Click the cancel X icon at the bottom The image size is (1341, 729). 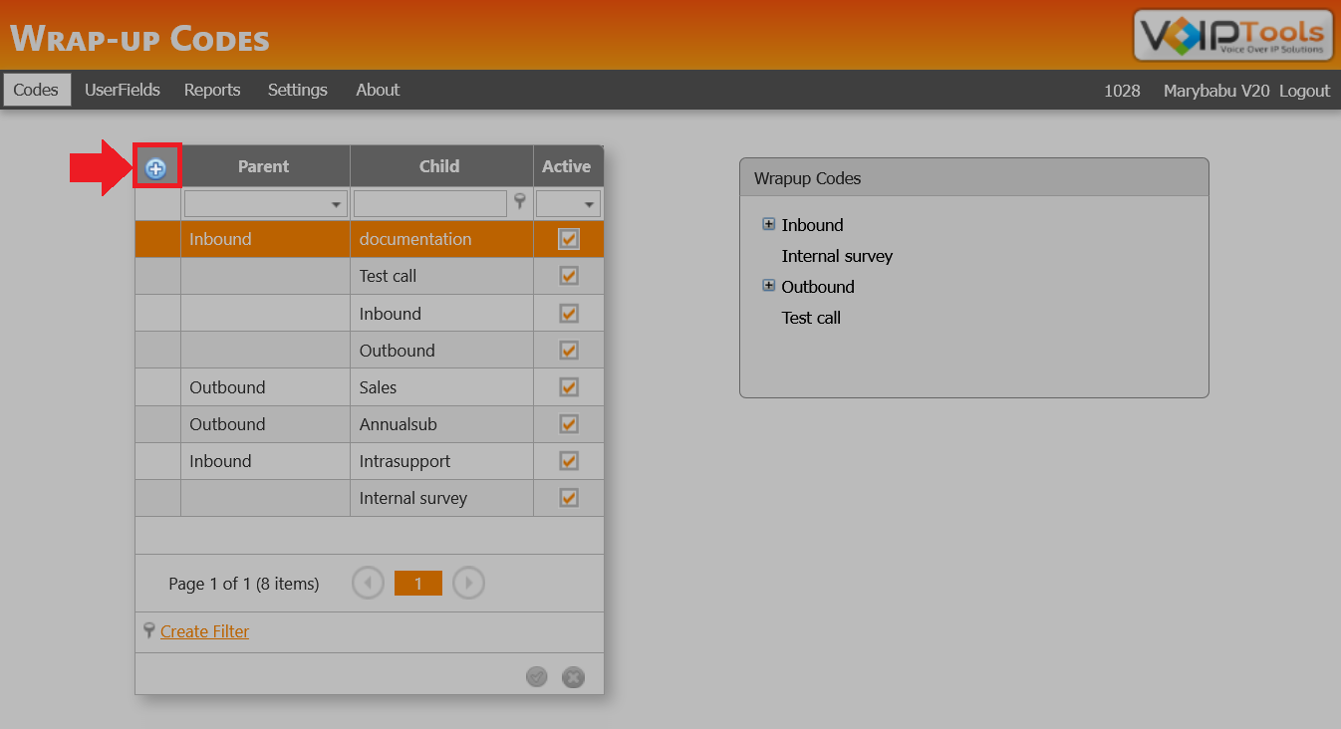pos(573,676)
